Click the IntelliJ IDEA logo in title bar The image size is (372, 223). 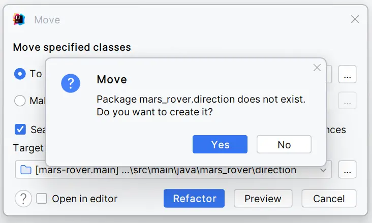coord(19,20)
